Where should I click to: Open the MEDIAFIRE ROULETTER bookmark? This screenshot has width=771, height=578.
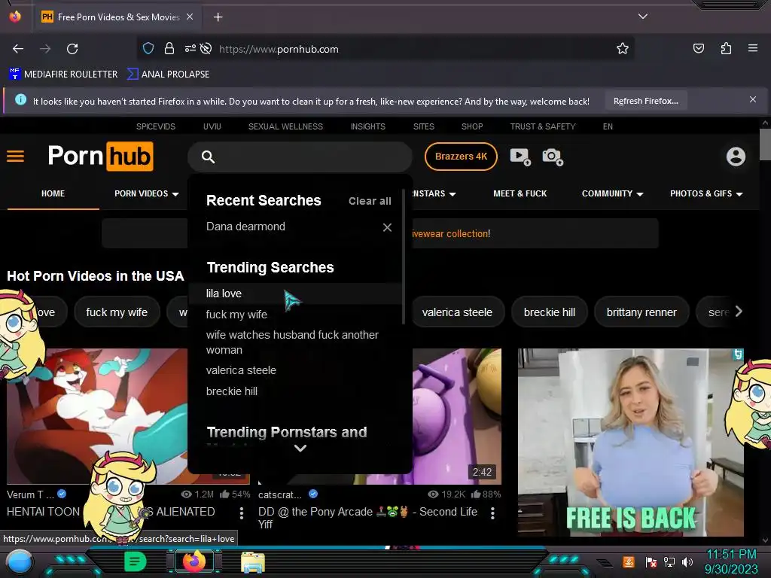(63, 75)
